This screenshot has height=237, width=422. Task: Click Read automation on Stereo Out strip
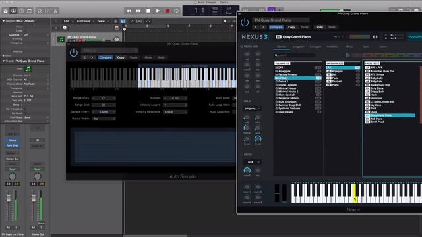38,169
